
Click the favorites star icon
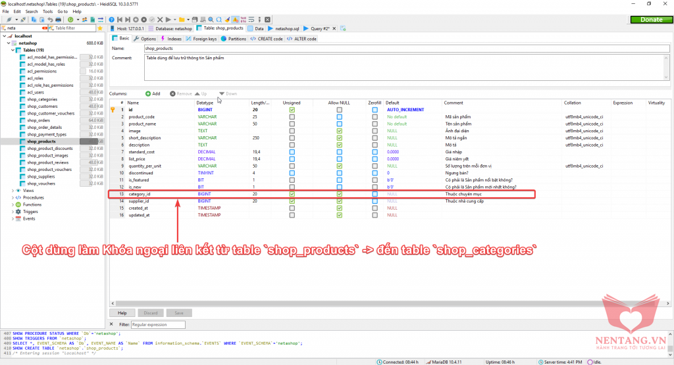100,28
